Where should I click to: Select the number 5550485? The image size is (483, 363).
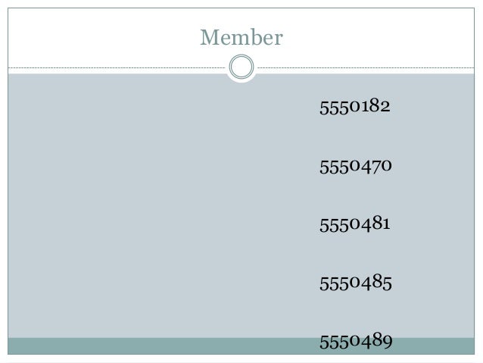355,284
